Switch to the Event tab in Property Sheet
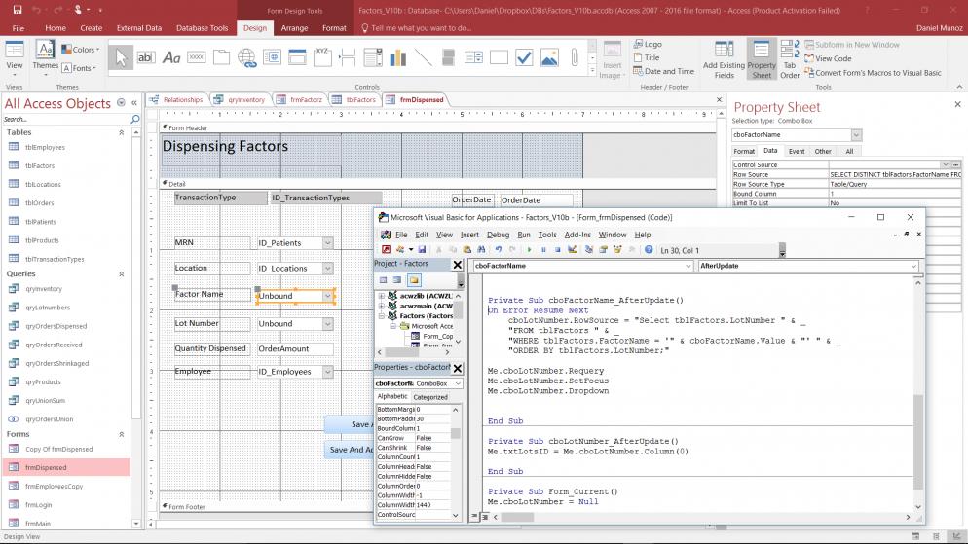The width and height of the screenshot is (968, 544). [797, 151]
